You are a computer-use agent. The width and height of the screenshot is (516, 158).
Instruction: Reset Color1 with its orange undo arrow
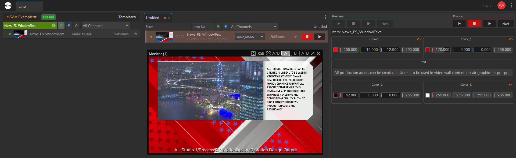coord(418,39)
